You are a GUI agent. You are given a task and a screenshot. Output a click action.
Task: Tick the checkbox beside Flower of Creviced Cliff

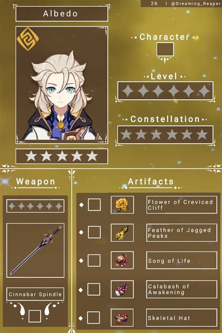tap(94, 205)
